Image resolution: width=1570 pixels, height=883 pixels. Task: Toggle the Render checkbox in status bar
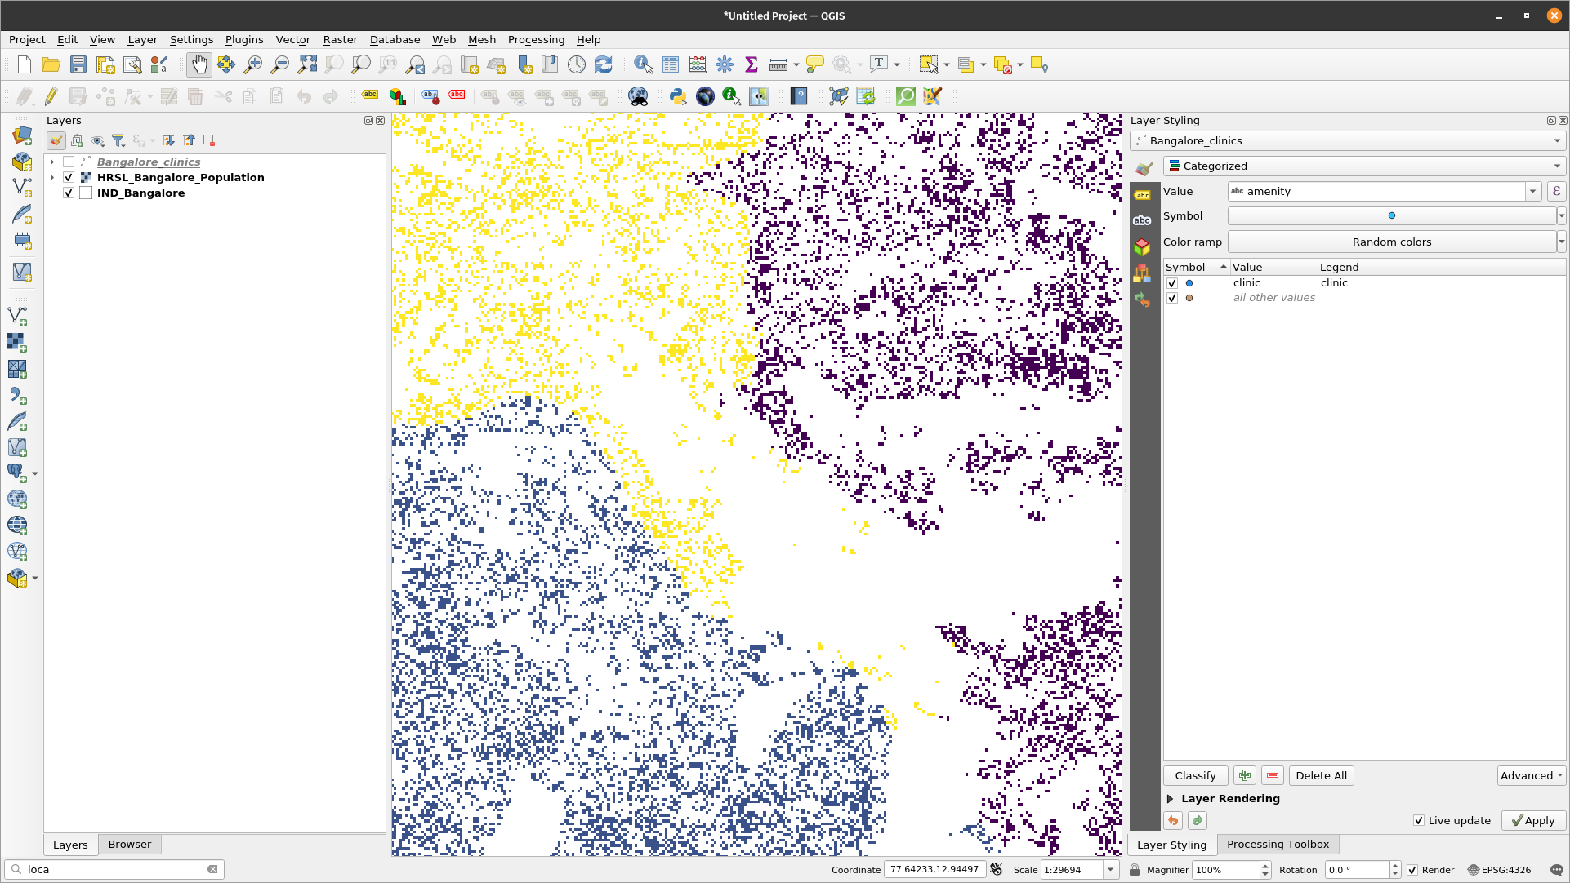[1412, 870]
